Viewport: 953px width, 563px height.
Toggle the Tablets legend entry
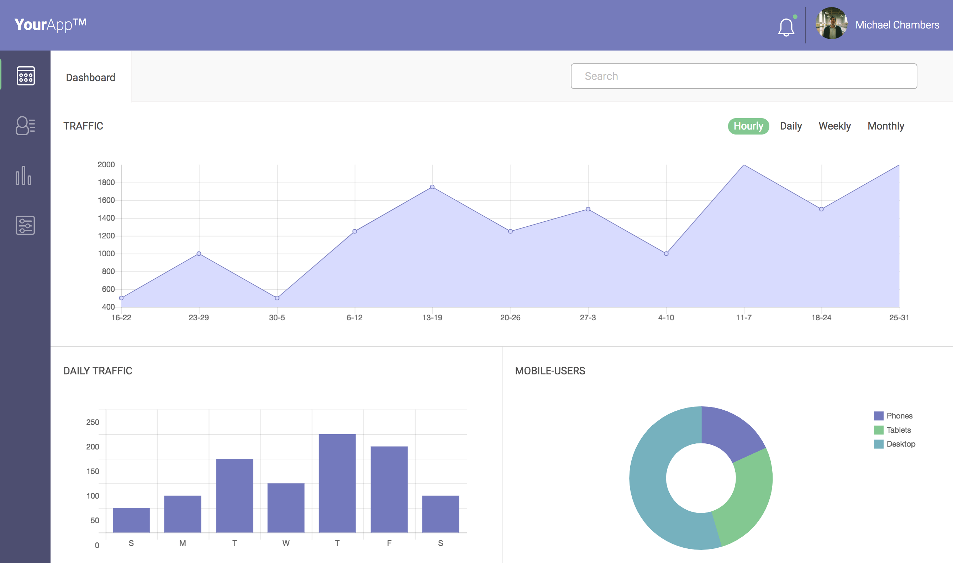(898, 430)
